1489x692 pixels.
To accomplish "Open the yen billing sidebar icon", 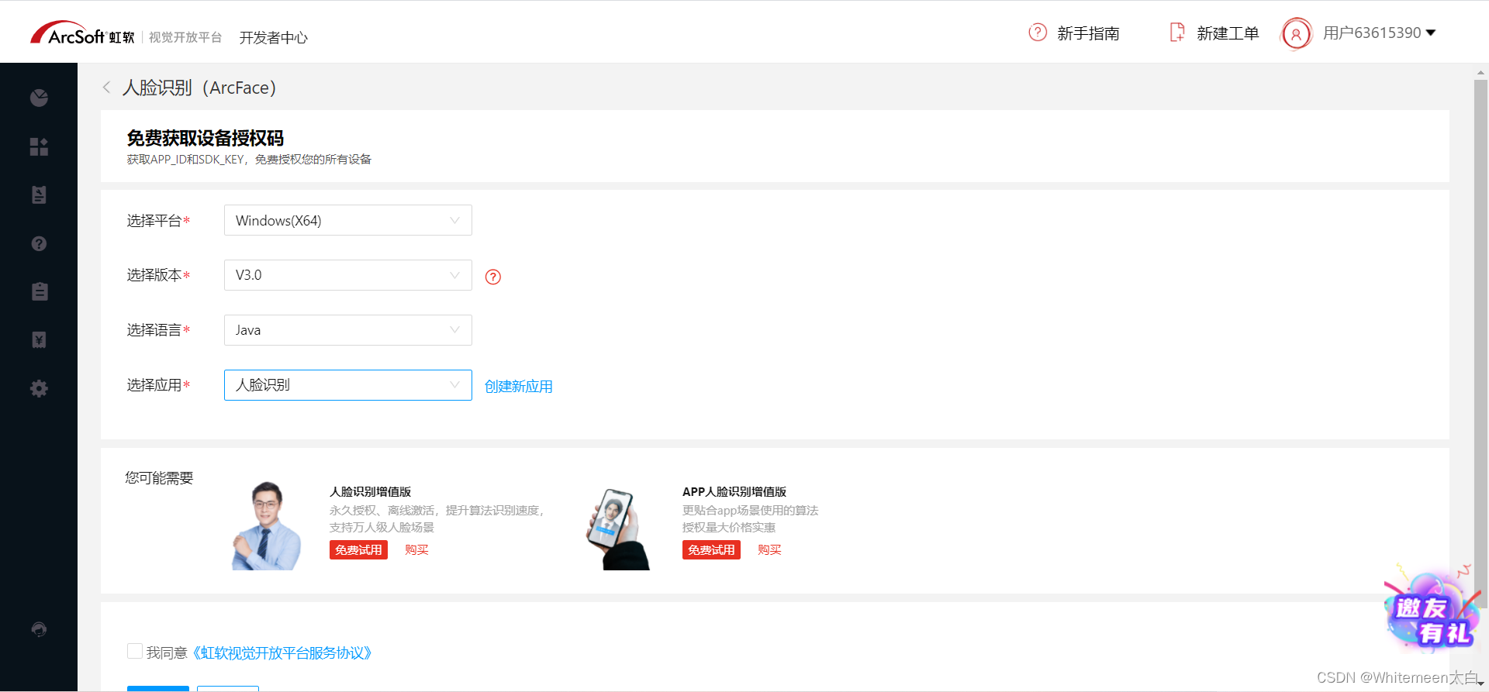I will click(39, 339).
